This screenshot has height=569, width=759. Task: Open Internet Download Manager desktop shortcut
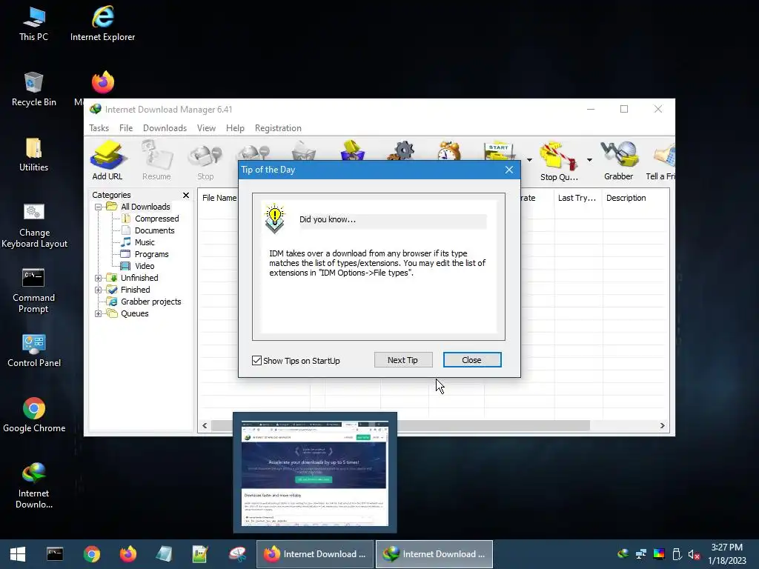(x=34, y=485)
